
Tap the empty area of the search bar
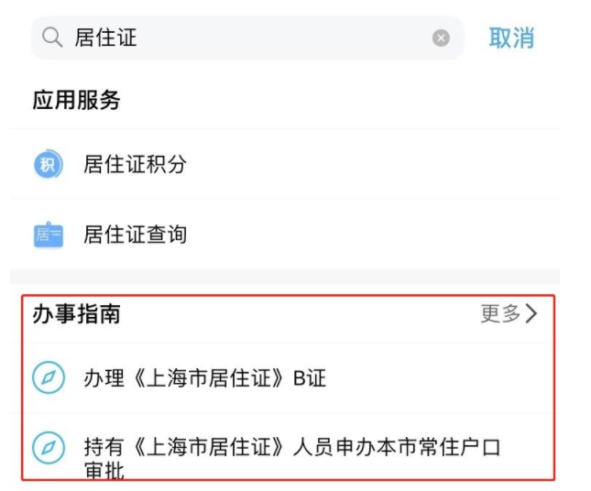click(283, 38)
